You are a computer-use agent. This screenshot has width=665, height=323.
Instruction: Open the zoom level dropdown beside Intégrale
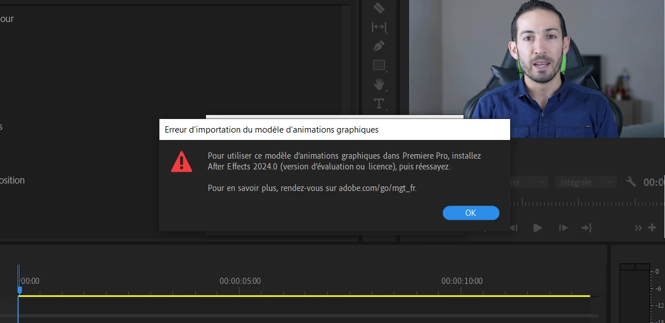click(528, 182)
